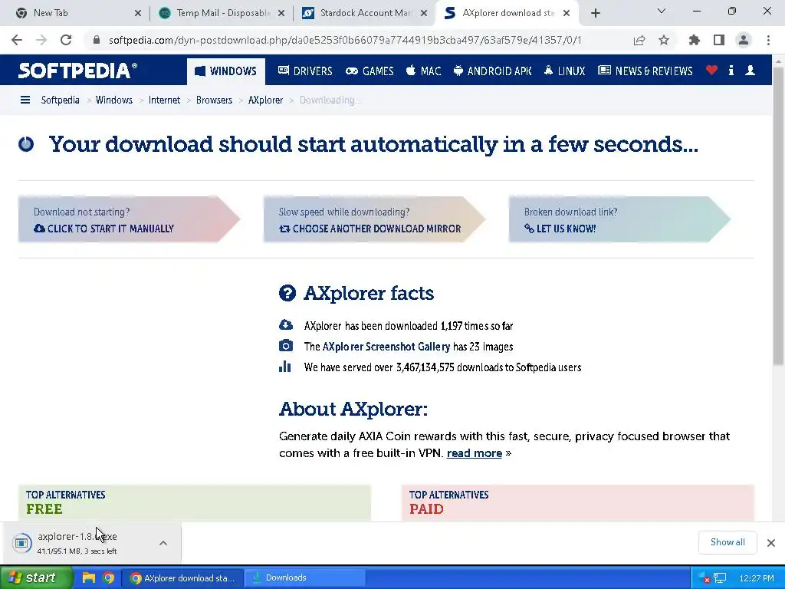The width and height of the screenshot is (785, 589).
Task: Close the downloads bar
Action: pos(771,543)
